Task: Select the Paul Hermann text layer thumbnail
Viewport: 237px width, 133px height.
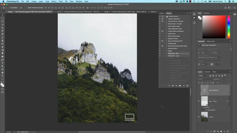Action: point(204,90)
